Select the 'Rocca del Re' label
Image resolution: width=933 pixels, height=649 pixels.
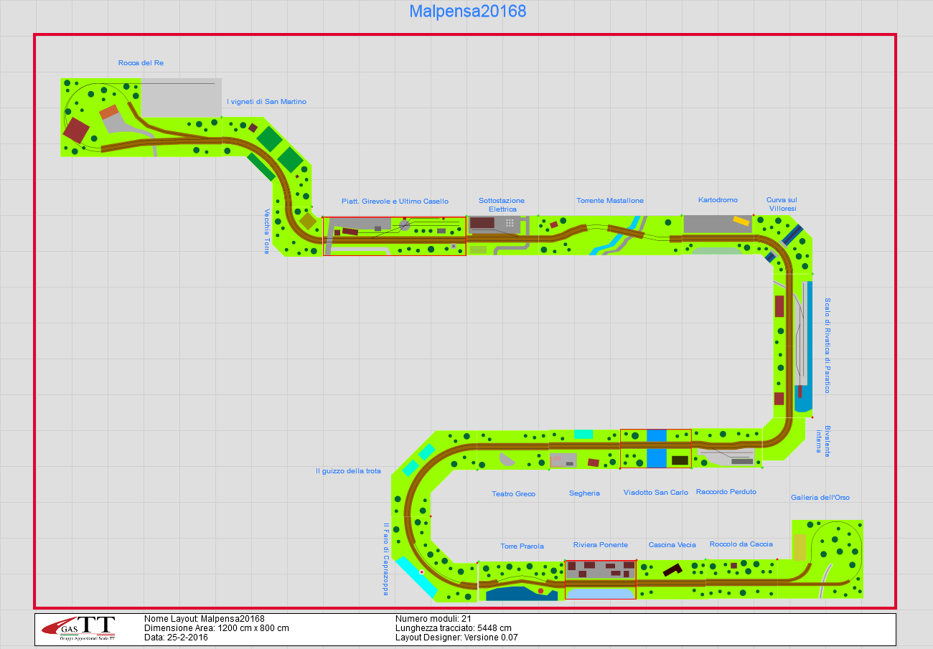(141, 63)
